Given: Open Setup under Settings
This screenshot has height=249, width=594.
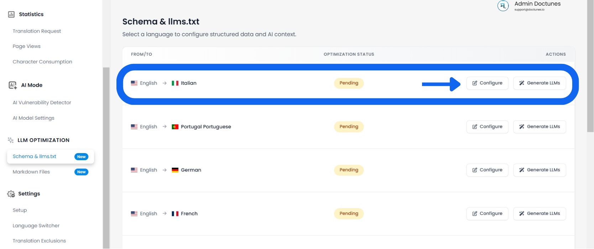Looking at the screenshot, I should coord(20,210).
